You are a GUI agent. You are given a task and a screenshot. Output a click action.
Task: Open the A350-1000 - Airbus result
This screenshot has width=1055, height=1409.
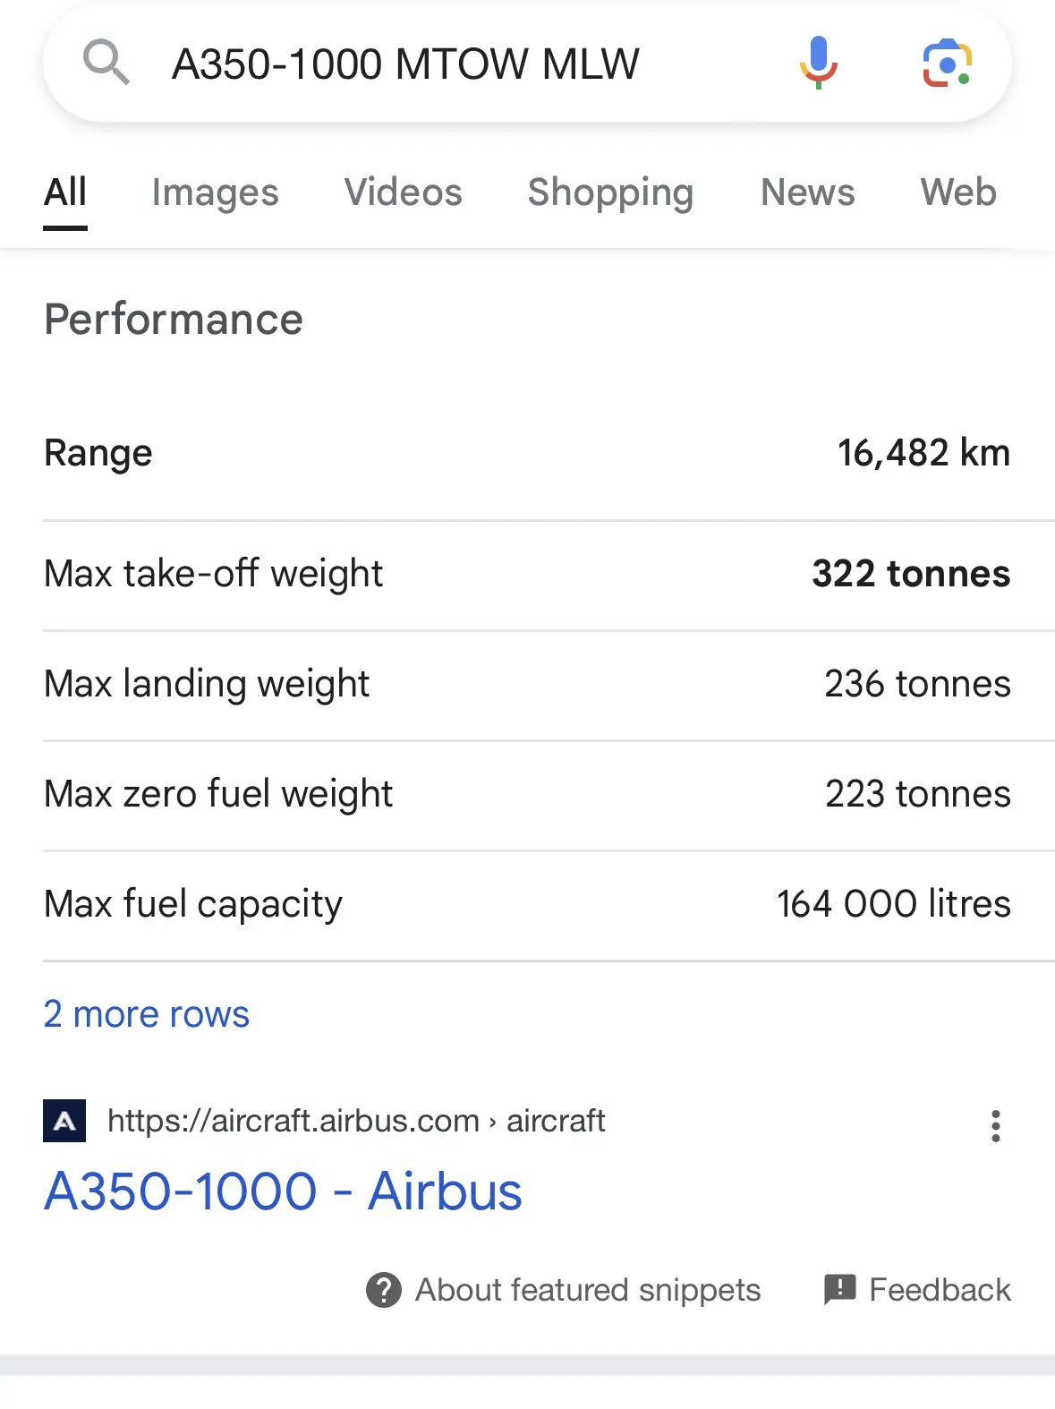(x=283, y=1191)
